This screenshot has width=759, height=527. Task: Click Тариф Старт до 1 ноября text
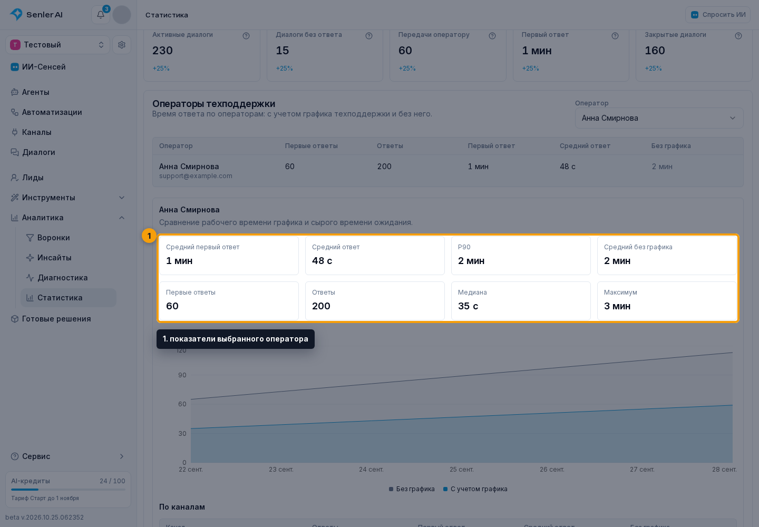coord(45,498)
